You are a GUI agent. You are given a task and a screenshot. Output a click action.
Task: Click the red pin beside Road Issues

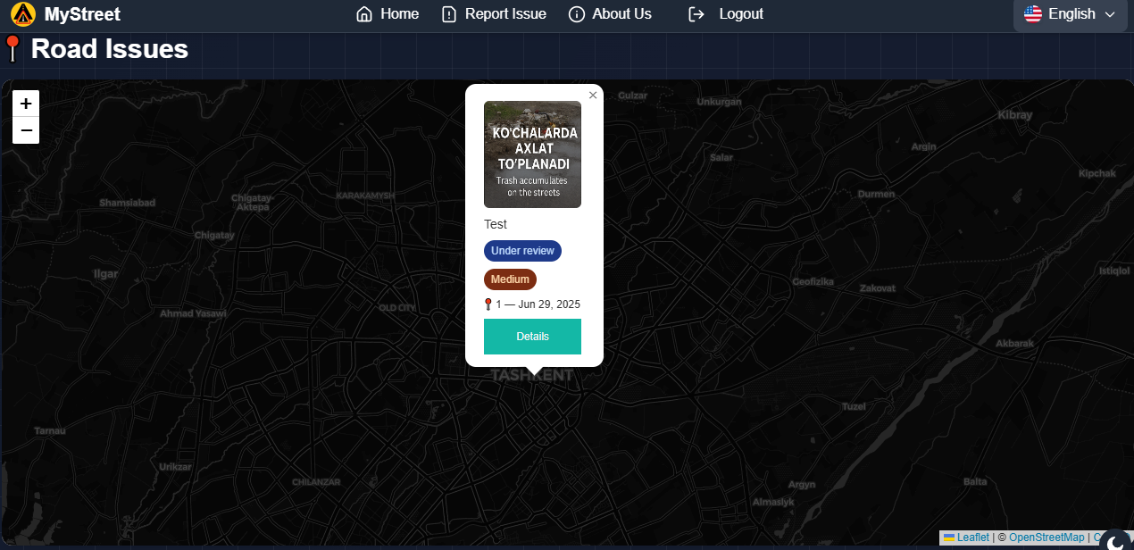pyautogui.click(x=12, y=48)
